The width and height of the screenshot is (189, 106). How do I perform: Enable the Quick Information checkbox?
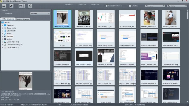click(x=106, y=6)
